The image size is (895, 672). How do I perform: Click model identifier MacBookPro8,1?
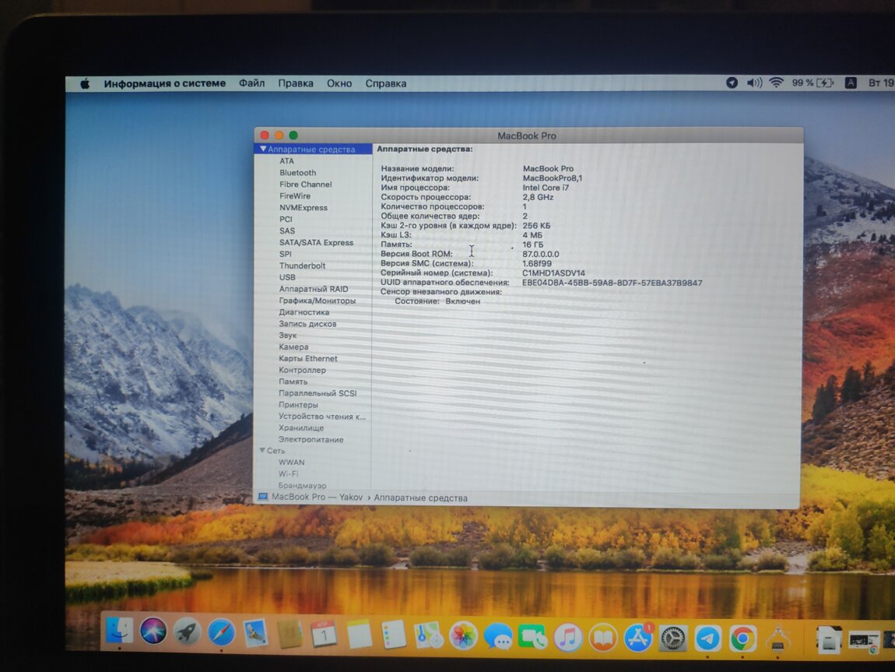(x=552, y=178)
